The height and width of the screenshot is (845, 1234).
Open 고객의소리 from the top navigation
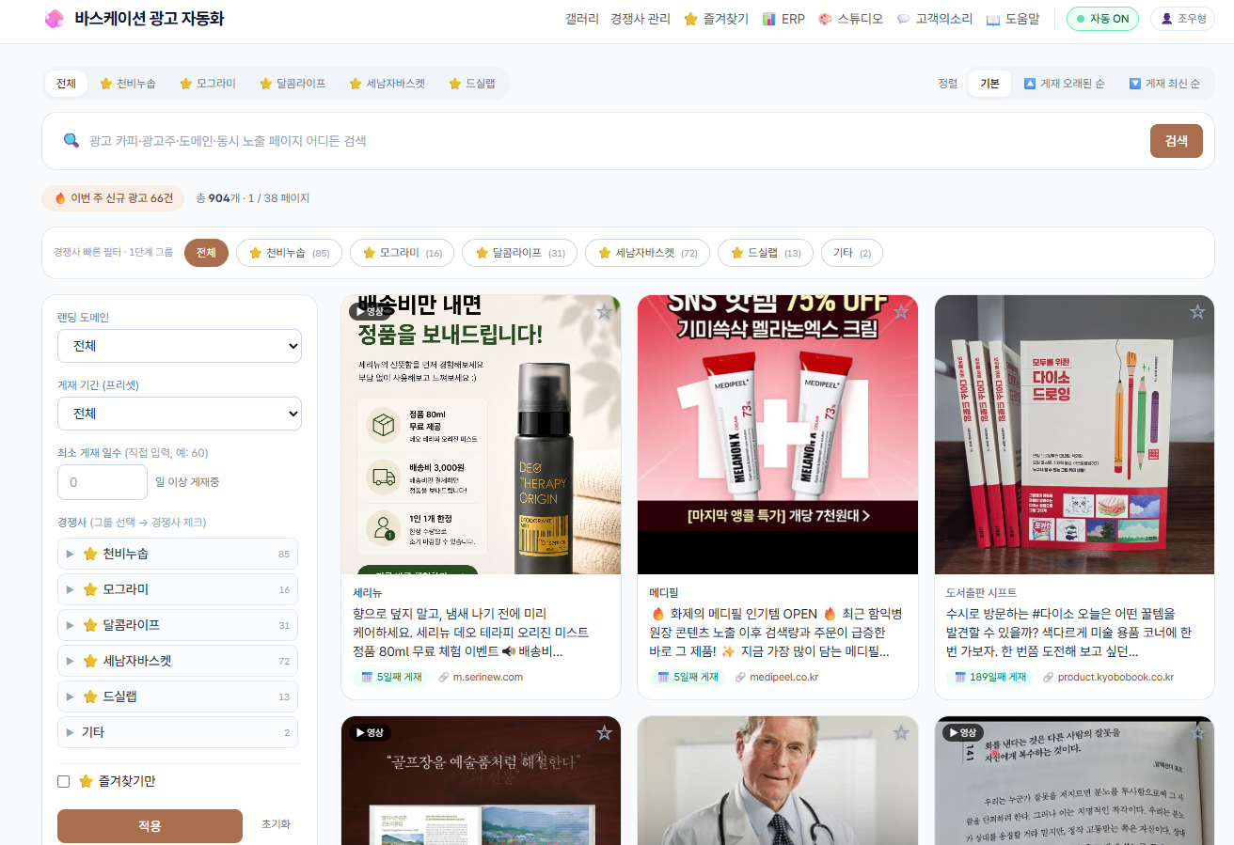(935, 19)
